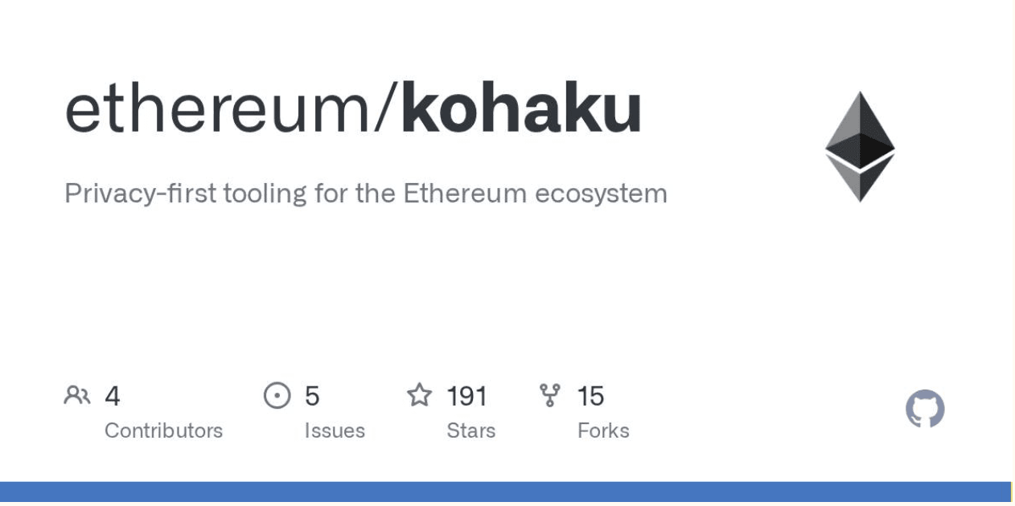The image size is (1015, 506).
Task: Select the Contributors label
Action: click(x=163, y=431)
